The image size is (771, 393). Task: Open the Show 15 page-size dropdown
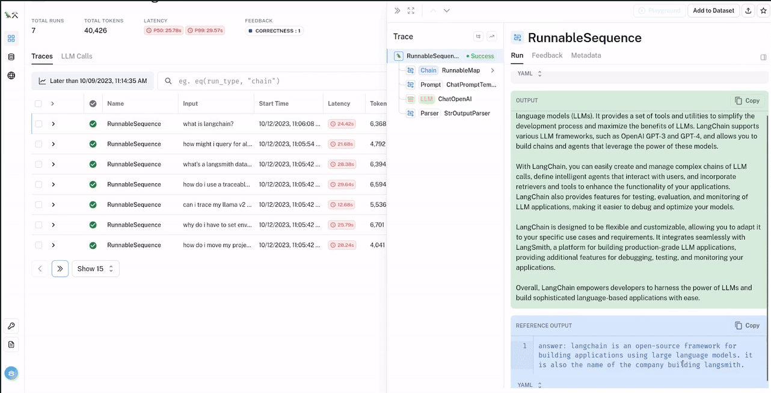pos(95,269)
